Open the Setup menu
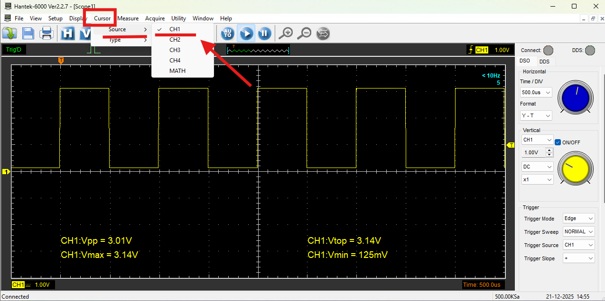Viewport: 605px width, 301px height. pos(56,18)
